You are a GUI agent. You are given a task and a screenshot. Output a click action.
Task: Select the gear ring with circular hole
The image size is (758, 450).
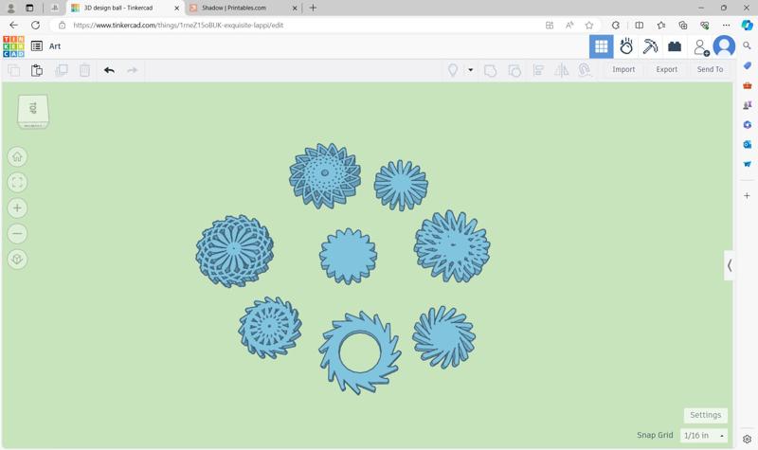point(360,353)
